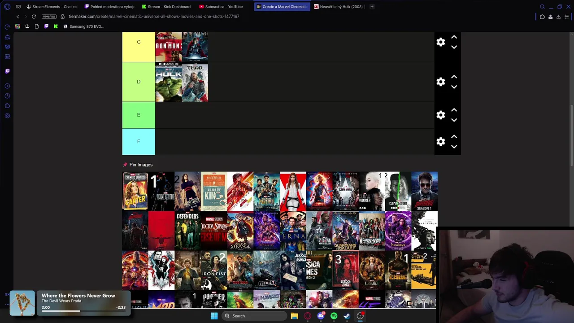Move tier F row down
This screenshot has width=574, height=323.
[454, 147]
